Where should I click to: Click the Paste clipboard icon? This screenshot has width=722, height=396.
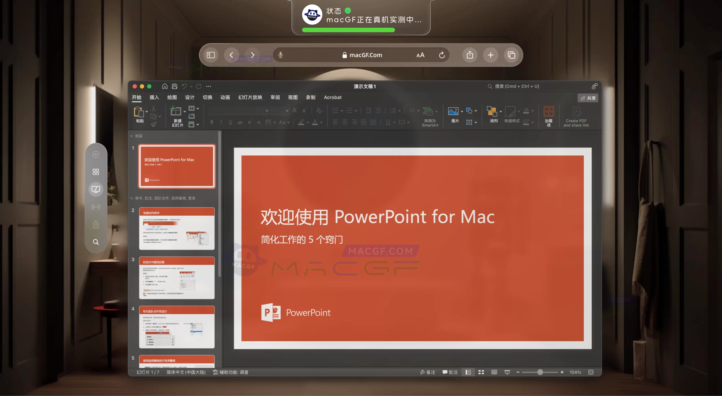tap(139, 112)
